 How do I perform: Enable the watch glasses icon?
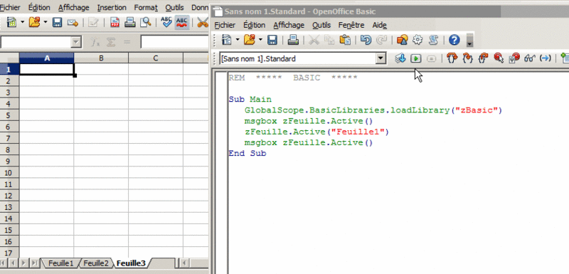530,58
